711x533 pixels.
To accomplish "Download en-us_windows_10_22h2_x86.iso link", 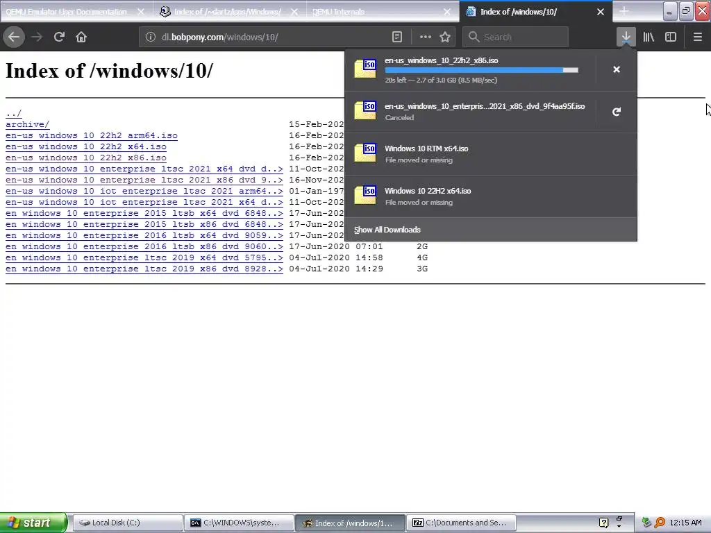I will [86, 158].
